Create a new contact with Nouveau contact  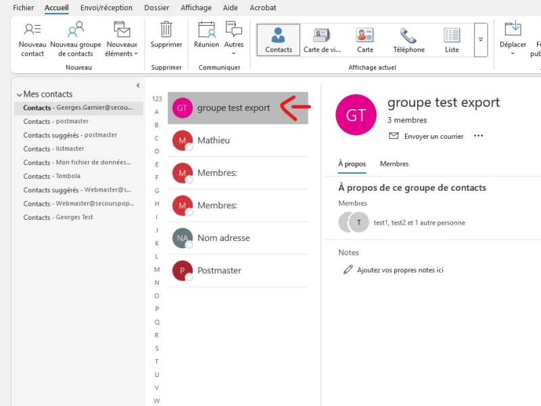tap(32, 39)
